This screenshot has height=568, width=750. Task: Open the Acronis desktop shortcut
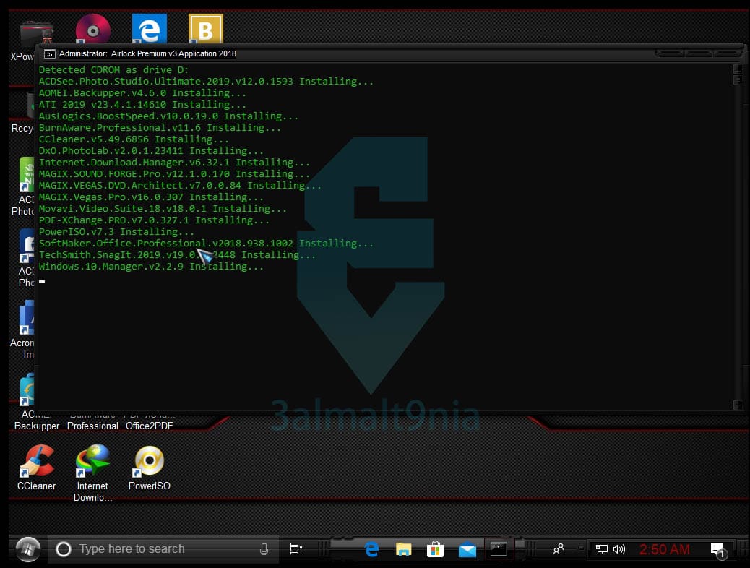(x=24, y=330)
